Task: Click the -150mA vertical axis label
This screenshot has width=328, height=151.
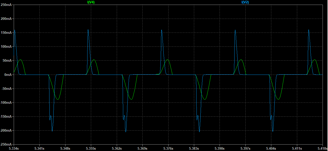Action: 6,116
